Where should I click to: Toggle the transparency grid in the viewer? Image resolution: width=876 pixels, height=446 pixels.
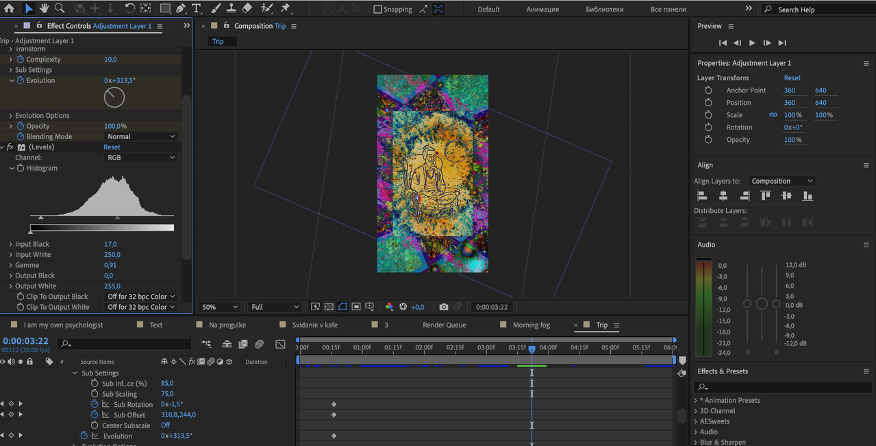coord(329,307)
